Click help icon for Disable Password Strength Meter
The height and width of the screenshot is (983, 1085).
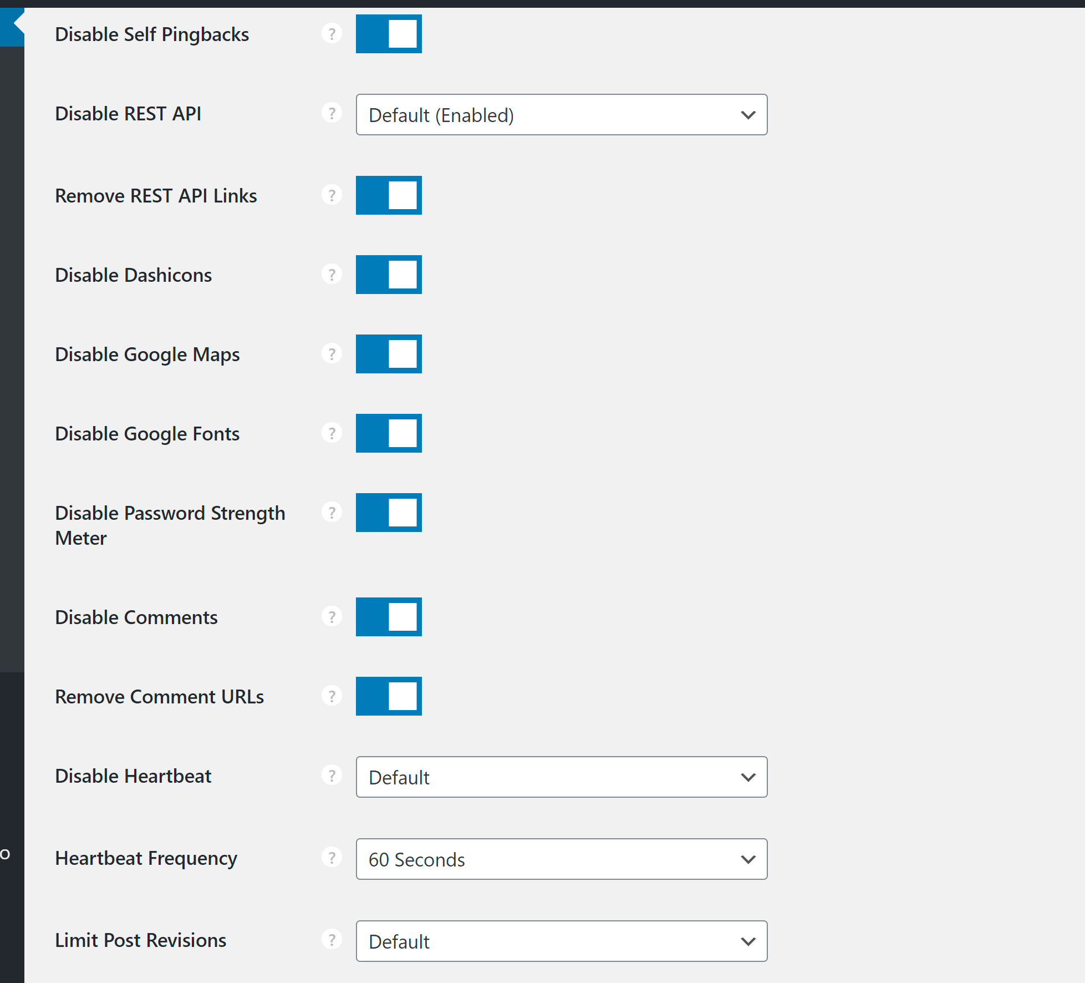332,513
